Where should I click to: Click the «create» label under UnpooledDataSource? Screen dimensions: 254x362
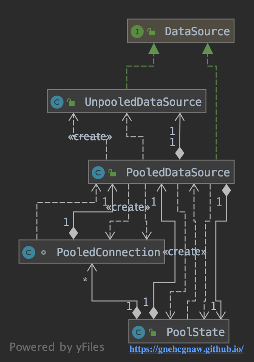[90, 136]
